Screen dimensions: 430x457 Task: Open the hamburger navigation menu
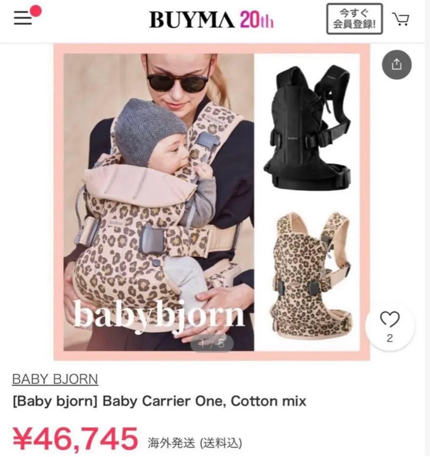(x=23, y=18)
